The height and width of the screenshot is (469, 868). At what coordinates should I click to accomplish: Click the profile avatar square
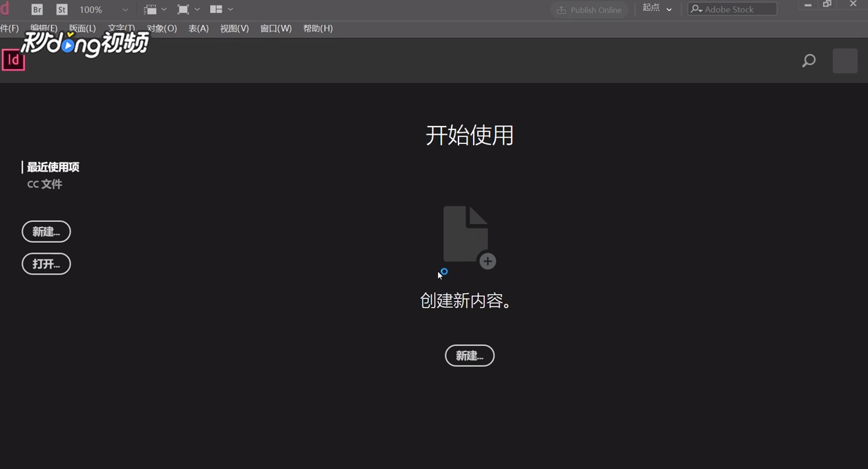844,61
